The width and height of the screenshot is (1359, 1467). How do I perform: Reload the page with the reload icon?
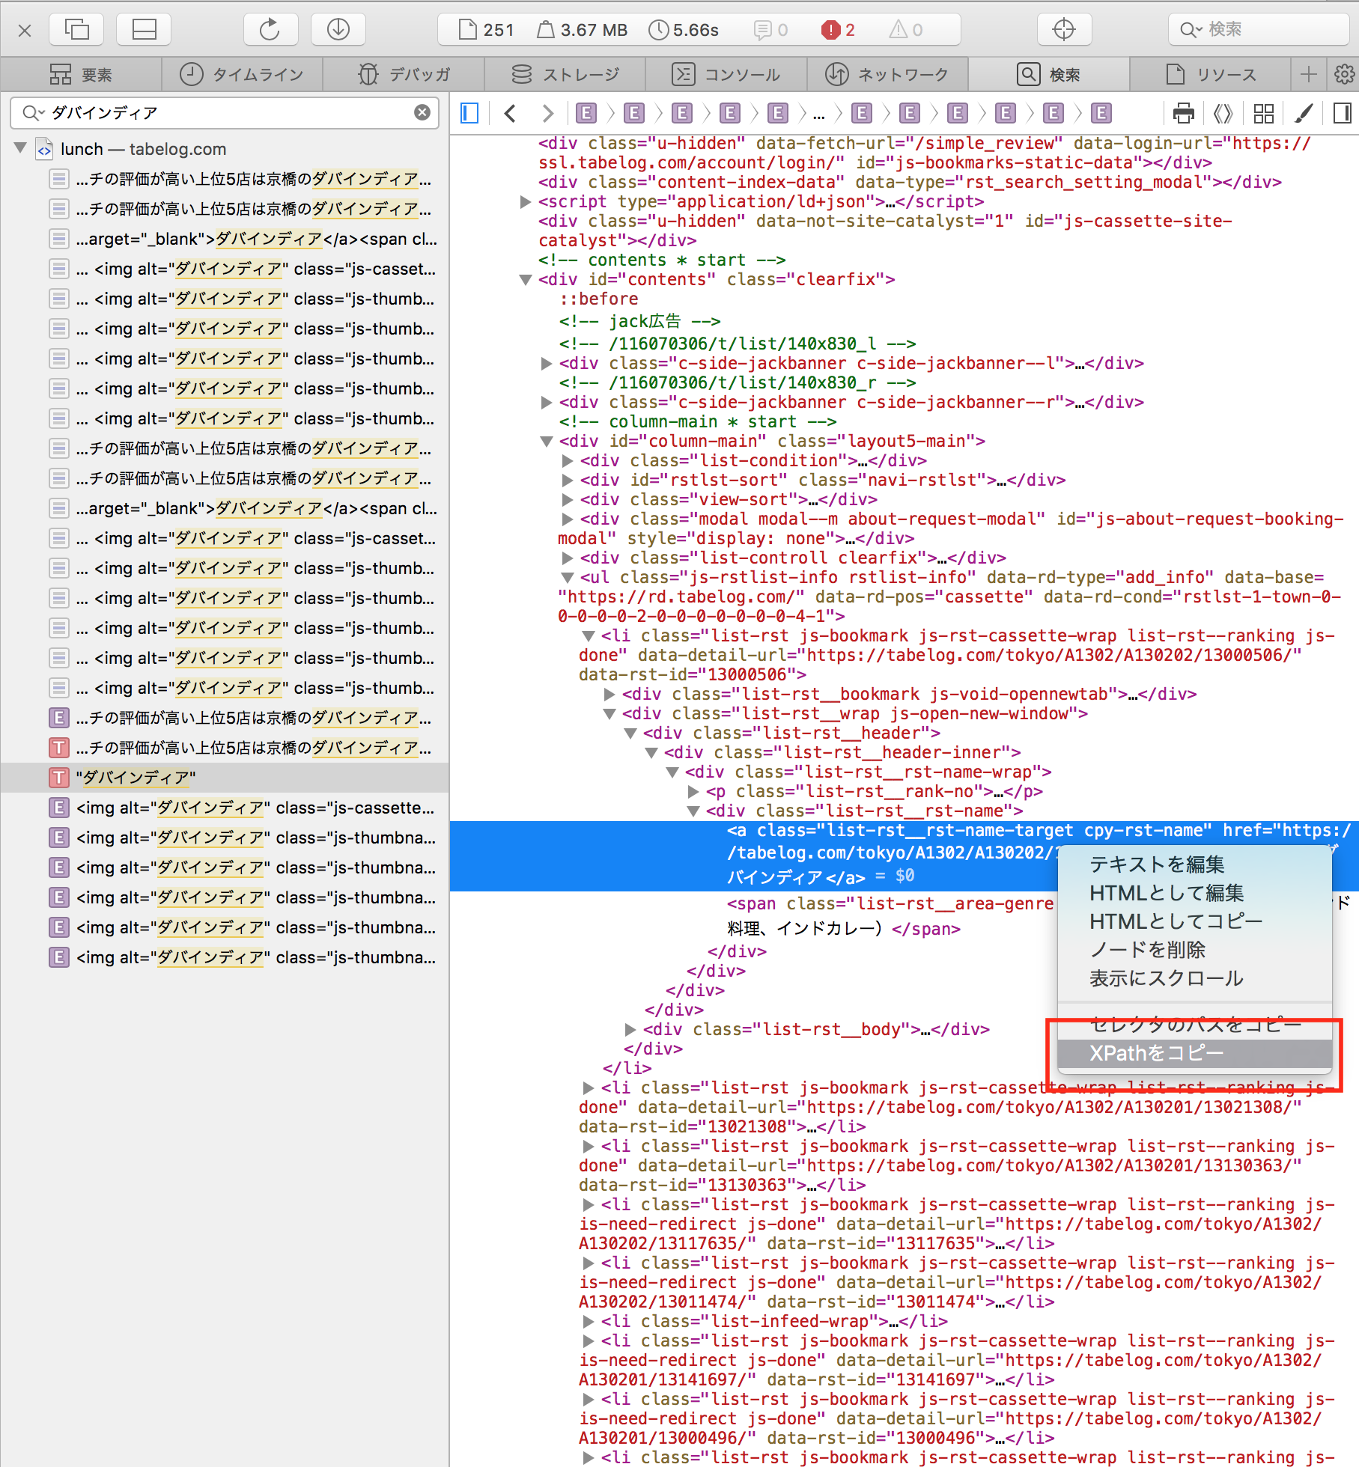pos(270,29)
